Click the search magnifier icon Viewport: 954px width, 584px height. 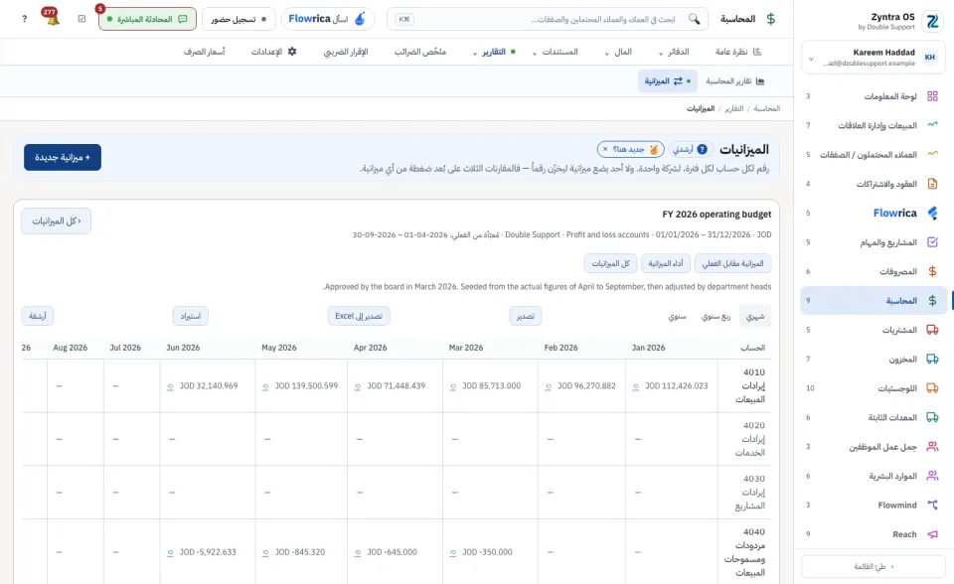pos(695,19)
